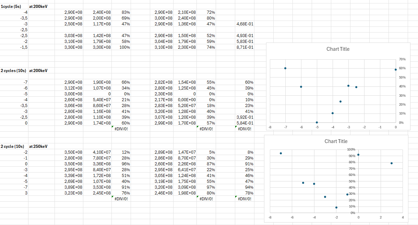
Task: Click the 'at 250keV' cell
Action: [41, 146]
